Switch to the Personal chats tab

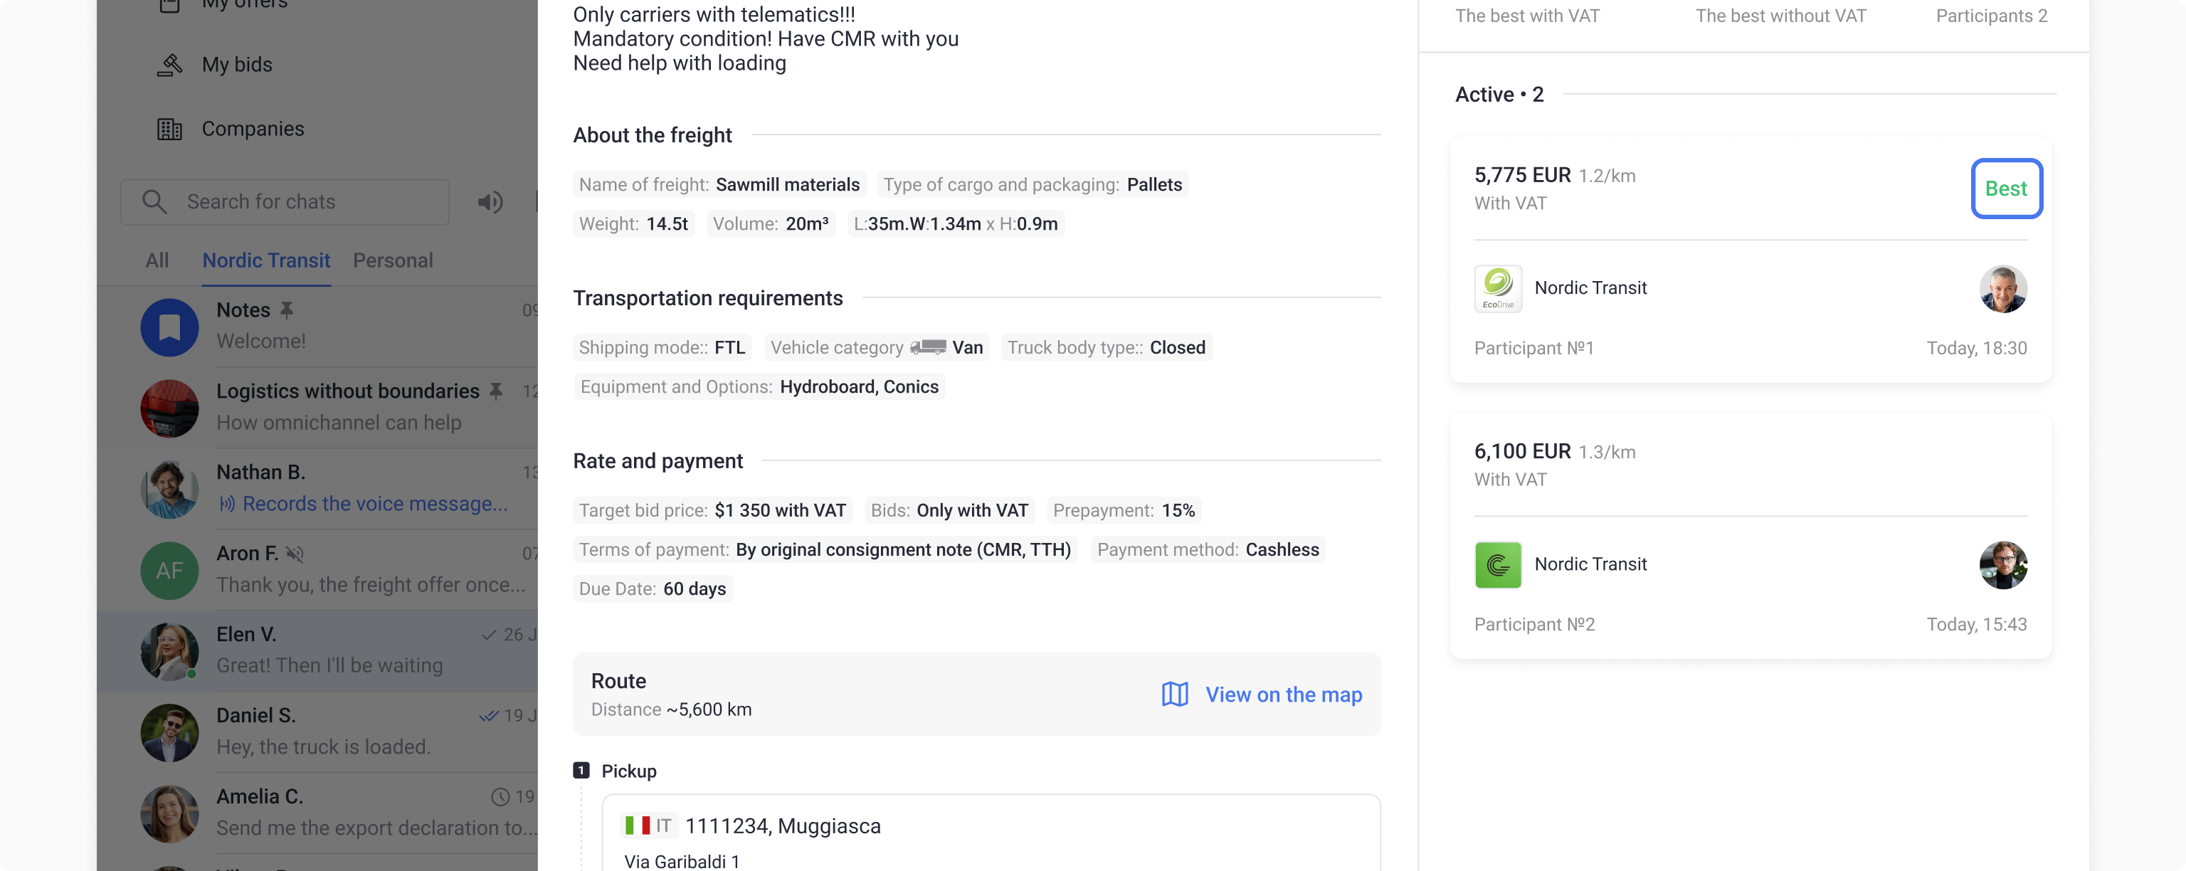(393, 260)
